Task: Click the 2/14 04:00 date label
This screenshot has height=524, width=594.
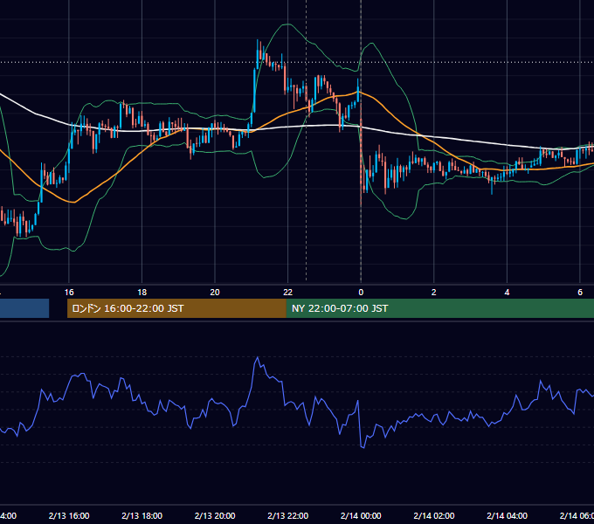Action: click(x=507, y=515)
